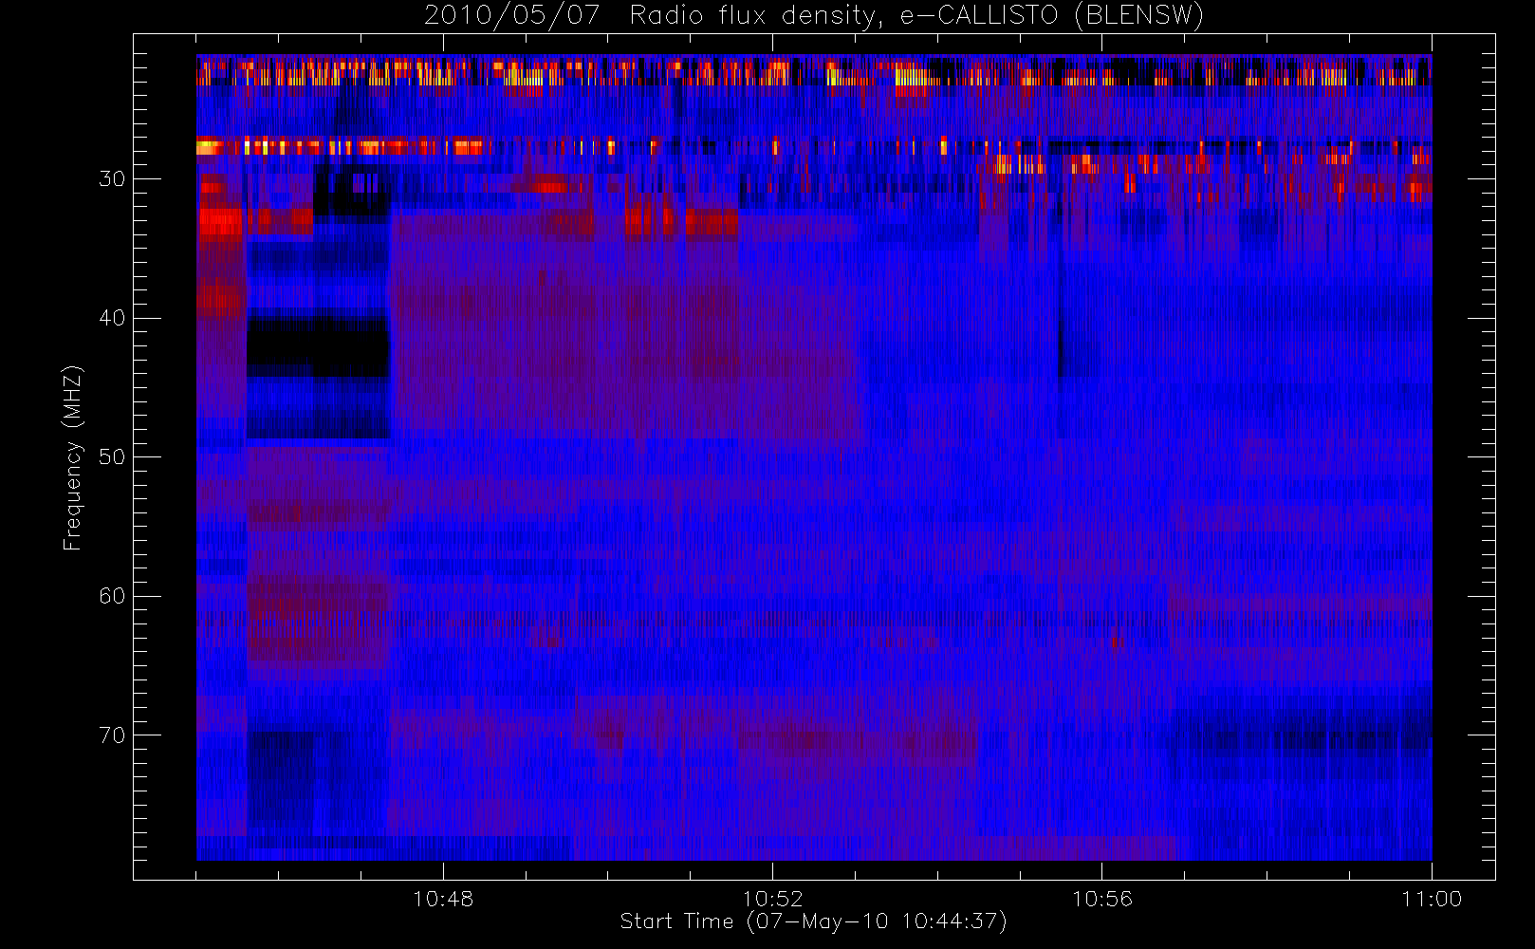The width and height of the screenshot is (1535, 949).
Task: Click the plot title '2010/05/07 Radio flux density, e-CALLISTO (BLENSW)'
Action: point(814,16)
